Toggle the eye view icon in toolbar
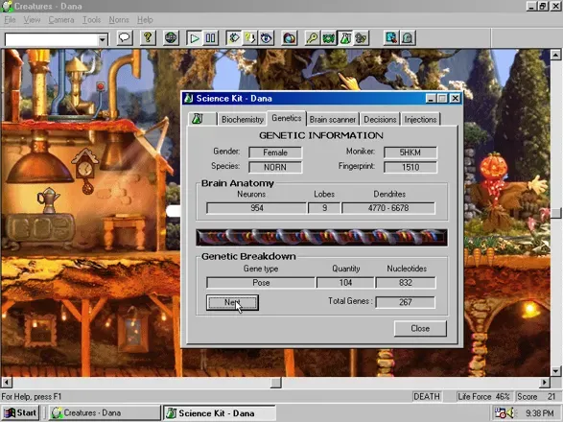Screen dimensions: 563x422 tap(266, 38)
